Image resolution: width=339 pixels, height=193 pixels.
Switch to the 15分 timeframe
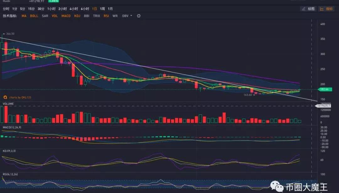pos(31,9)
